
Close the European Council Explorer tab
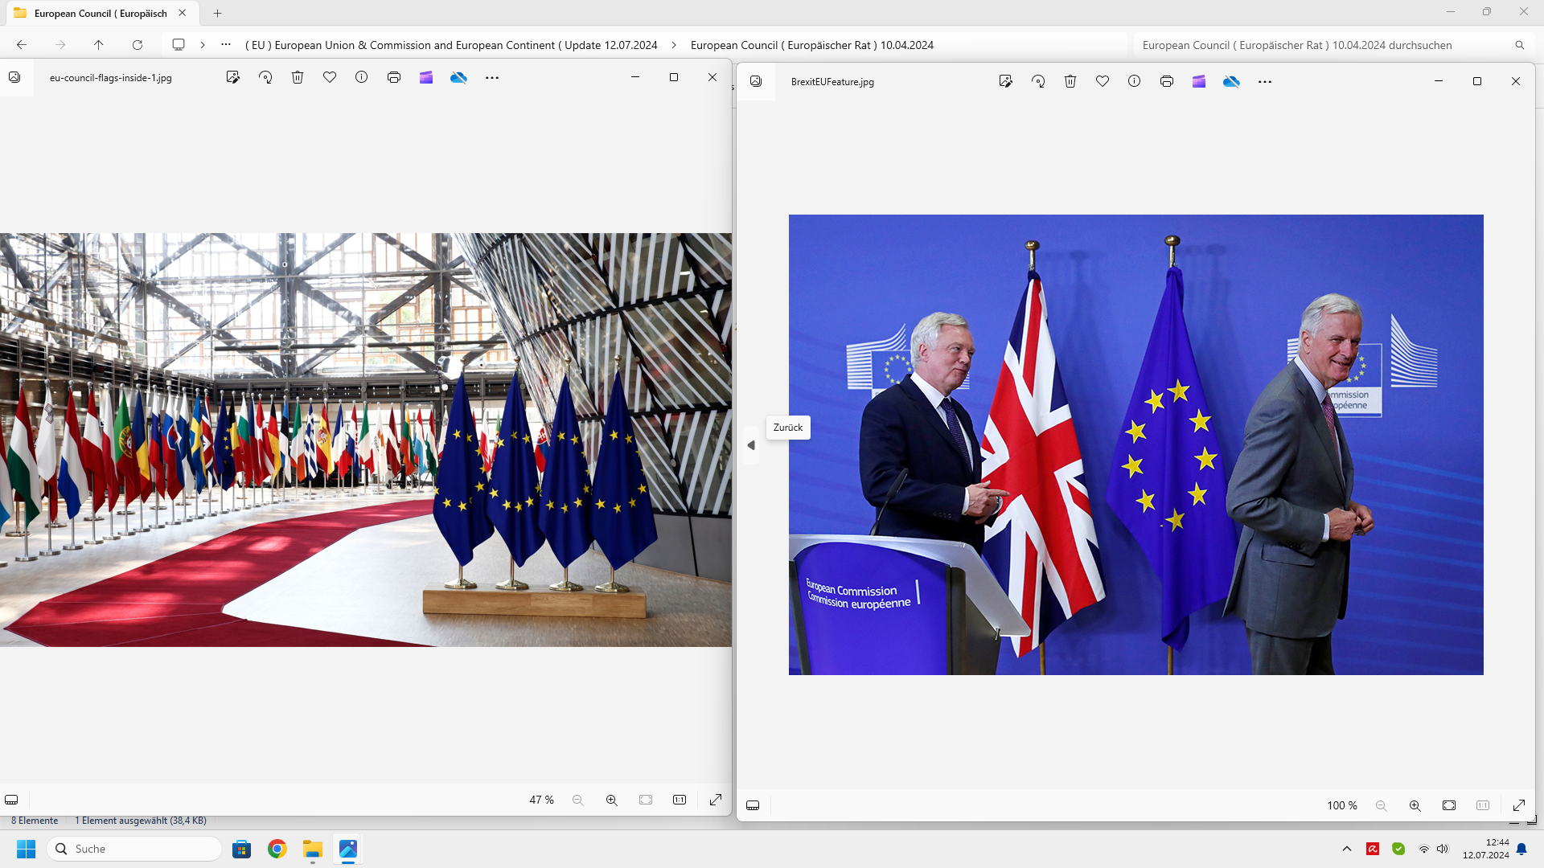point(183,13)
